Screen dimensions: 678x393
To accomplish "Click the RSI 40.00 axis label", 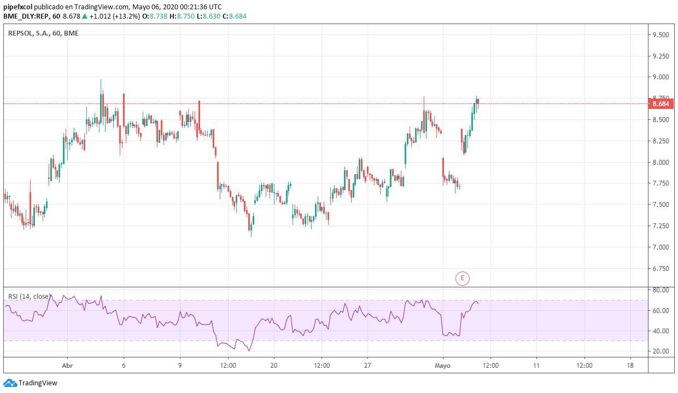I will pyautogui.click(x=661, y=331).
